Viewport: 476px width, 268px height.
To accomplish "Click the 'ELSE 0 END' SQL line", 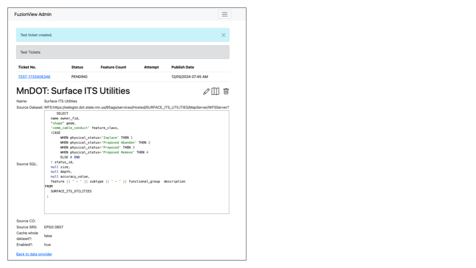I will [x=70, y=157].
